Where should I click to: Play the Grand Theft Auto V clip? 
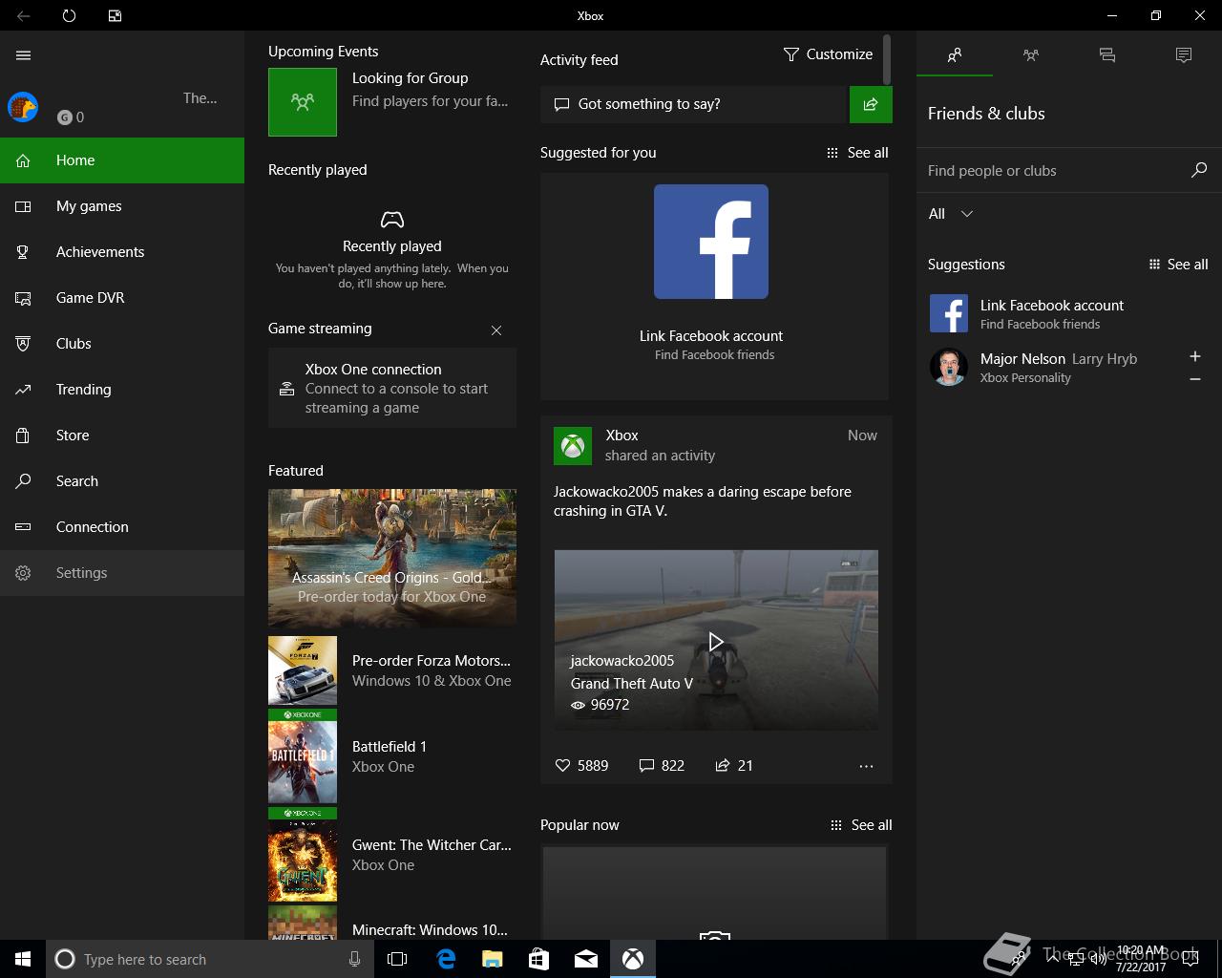[716, 641]
